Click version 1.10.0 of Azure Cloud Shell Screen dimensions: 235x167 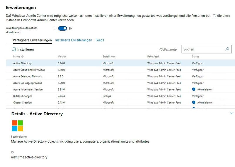click(x=61, y=70)
